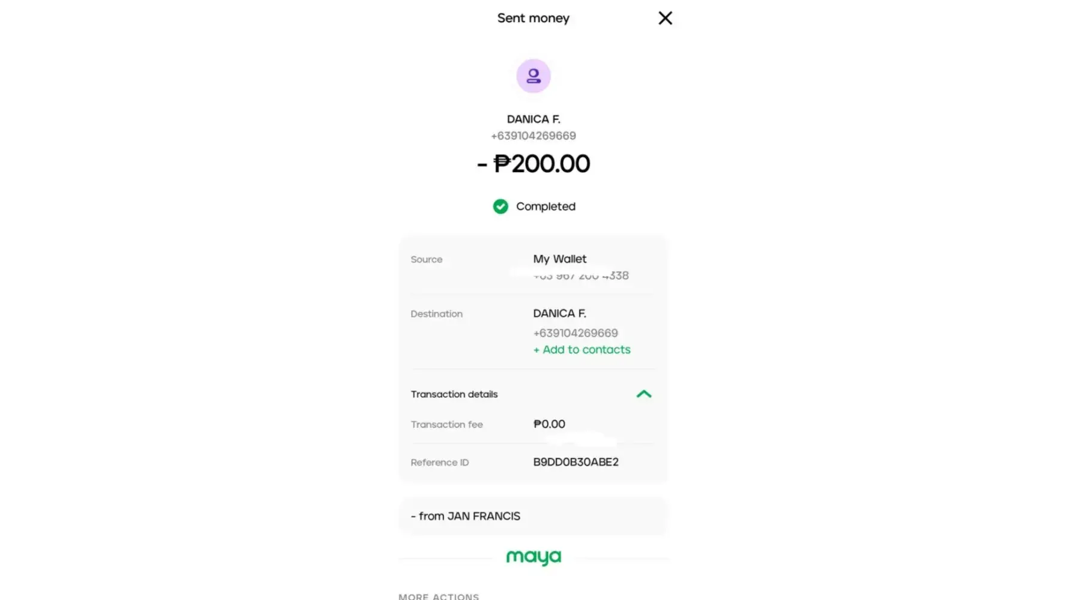Tap the MORE ACTIONS section label
The height and width of the screenshot is (600, 1067).
click(x=439, y=596)
